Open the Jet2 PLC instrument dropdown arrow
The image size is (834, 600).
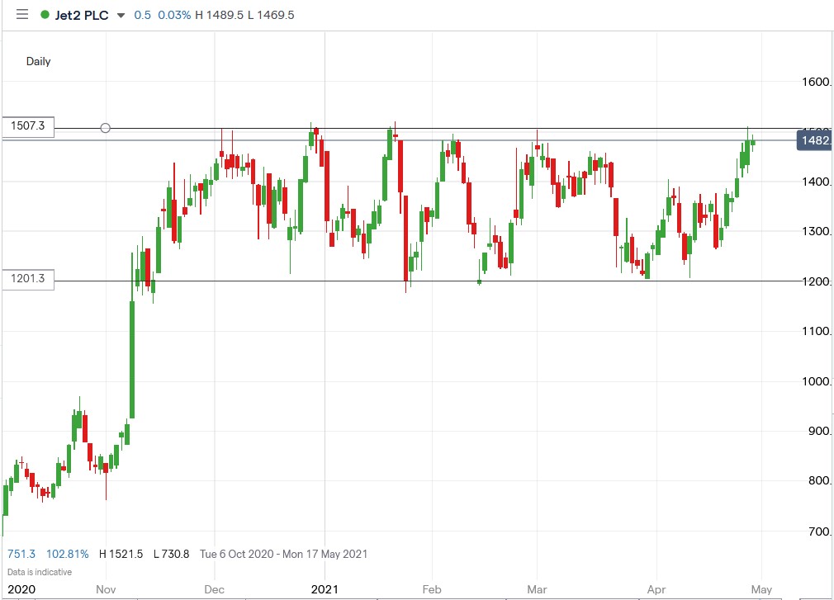pyautogui.click(x=121, y=15)
